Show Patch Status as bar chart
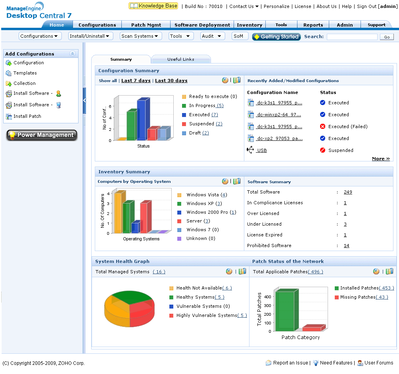The width and height of the screenshot is (399, 374). (389, 271)
